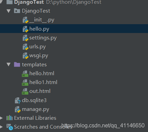
Task: Select the External Libraries label
Action: point(35,118)
